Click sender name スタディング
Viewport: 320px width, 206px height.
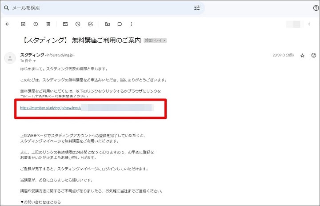(32, 55)
